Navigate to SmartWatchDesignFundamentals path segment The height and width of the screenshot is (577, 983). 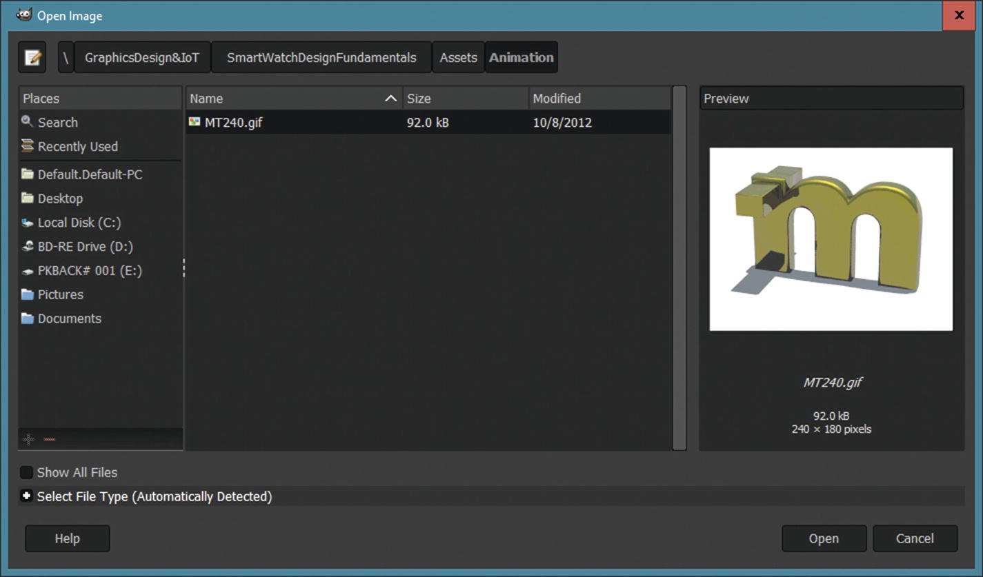[321, 57]
